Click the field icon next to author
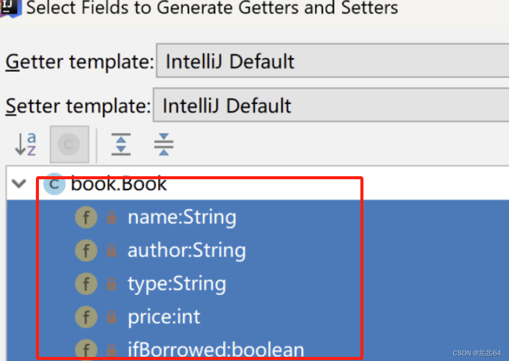The height and width of the screenshot is (361, 509). [86, 251]
